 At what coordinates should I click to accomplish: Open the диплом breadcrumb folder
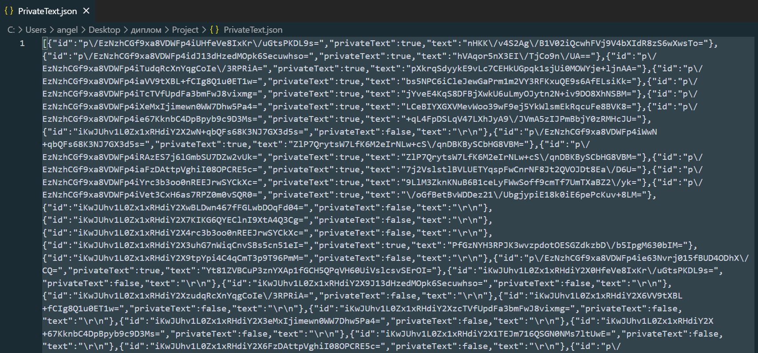click(x=146, y=30)
